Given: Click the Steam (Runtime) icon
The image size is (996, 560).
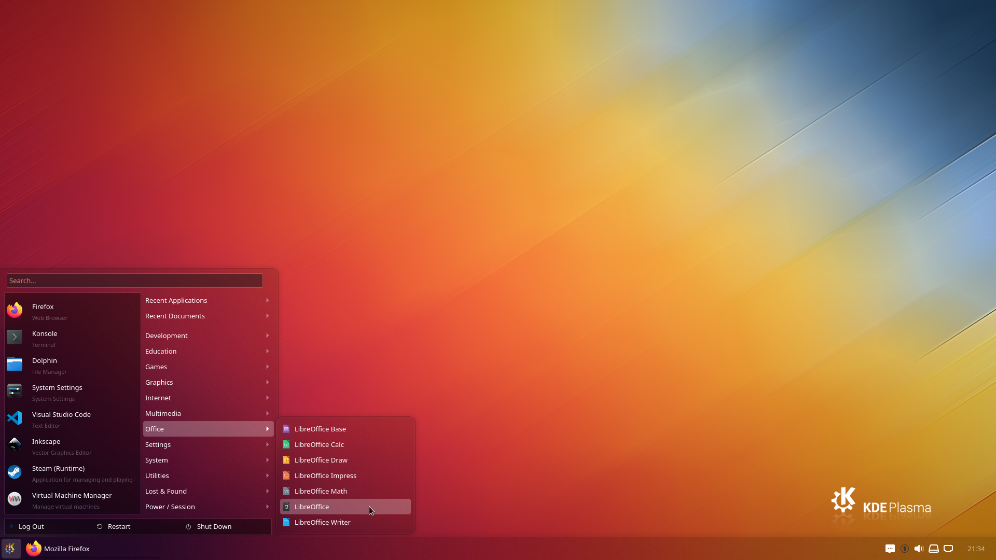Looking at the screenshot, I should click(x=15, y=472).
